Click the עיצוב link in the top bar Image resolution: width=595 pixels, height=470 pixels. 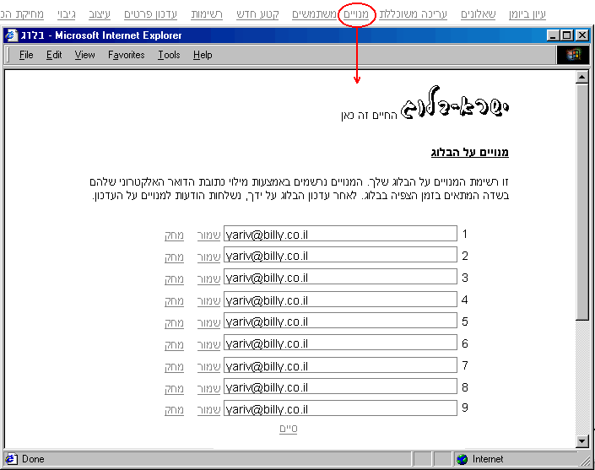(100, 14)
